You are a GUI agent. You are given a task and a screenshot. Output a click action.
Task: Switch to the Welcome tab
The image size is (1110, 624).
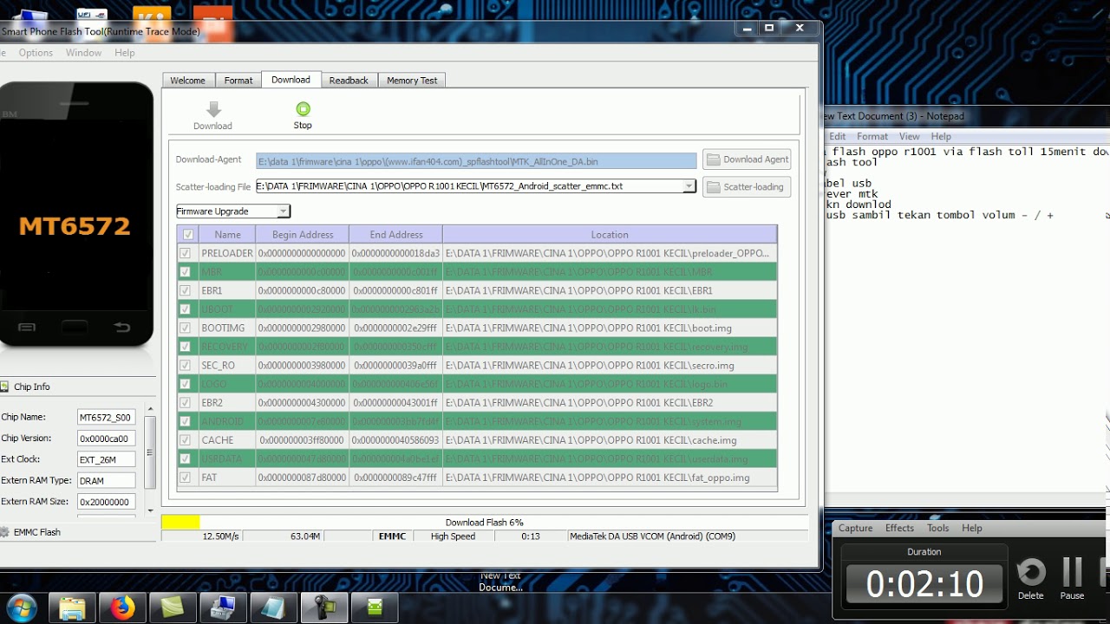187,81
